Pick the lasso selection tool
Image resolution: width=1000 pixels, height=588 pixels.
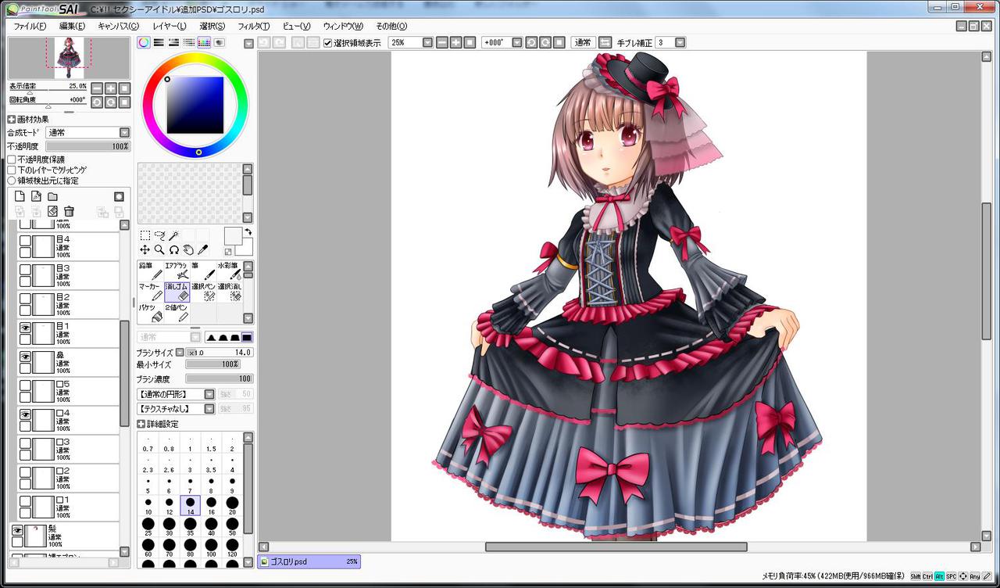pyautogui.click(x=159, y=235)
